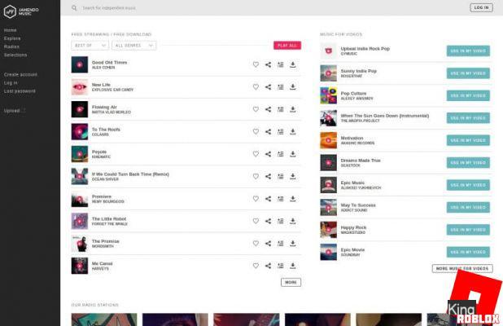Image resolution: width=503 pixels, height=326 pixels.
Task: Heart the track Flowing Air
Action: point(256,109)
